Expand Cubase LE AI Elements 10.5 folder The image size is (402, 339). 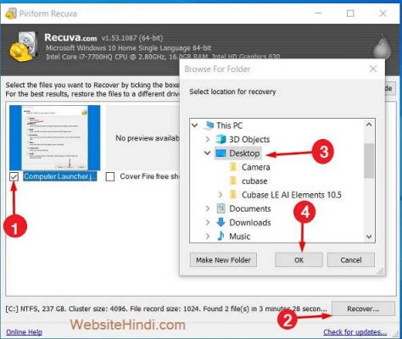point(221,195)
